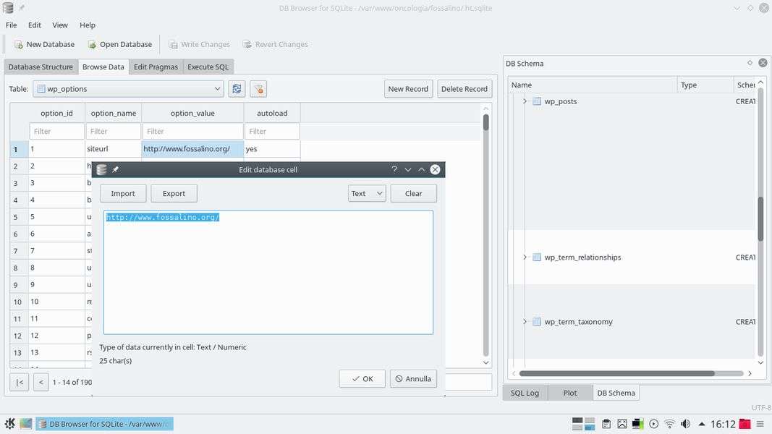Select the siteurl cell in row 1
The width and height of the screenshot is (772, 434).
click(114, 148)
